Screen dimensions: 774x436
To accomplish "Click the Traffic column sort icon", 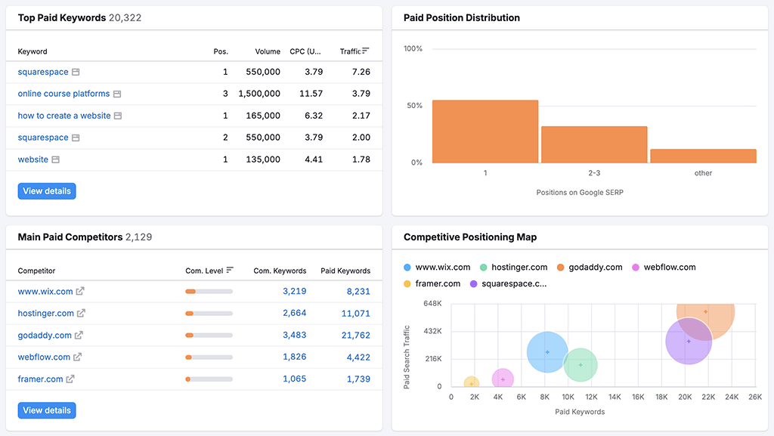I will 365,51.
